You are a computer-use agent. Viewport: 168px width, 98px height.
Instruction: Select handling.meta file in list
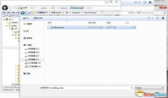coord(92,27)
